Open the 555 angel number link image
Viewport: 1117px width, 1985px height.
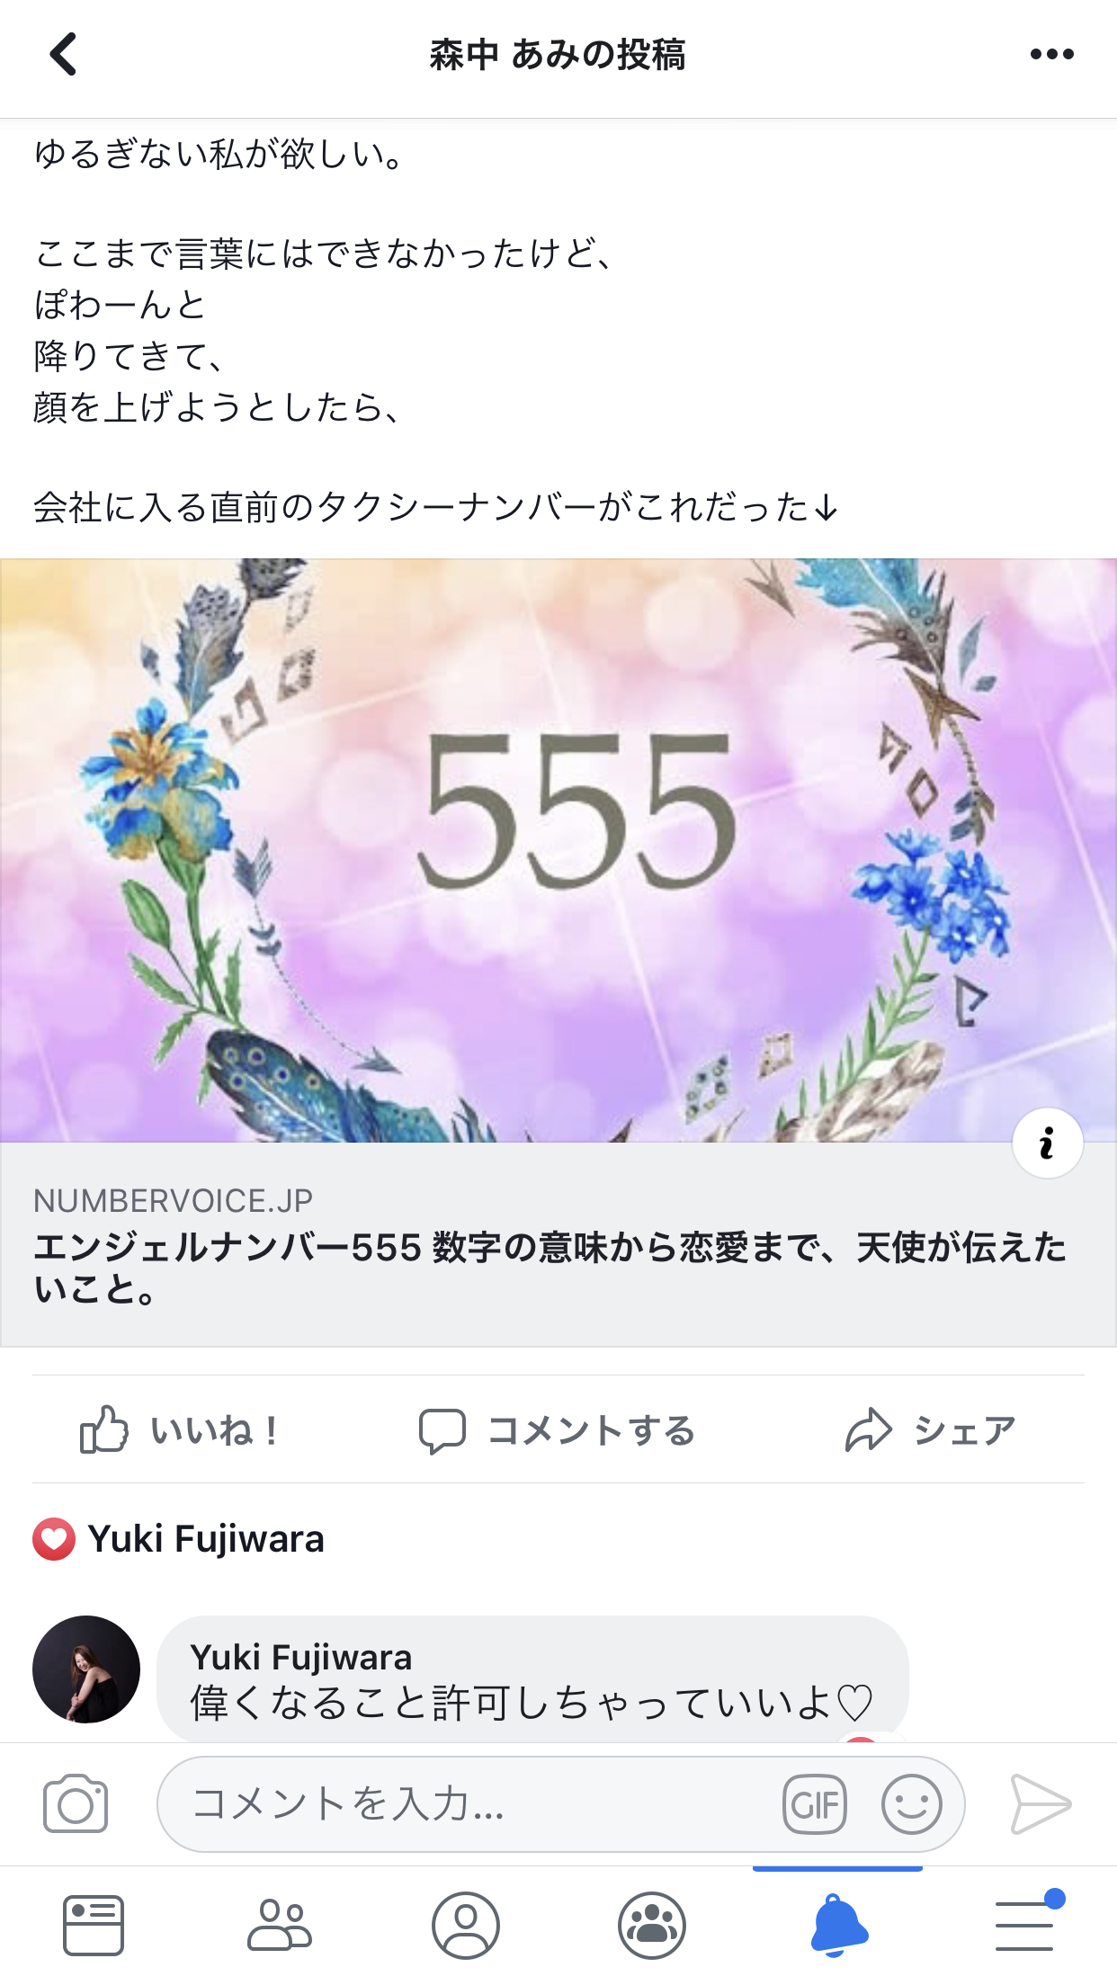(x=558, y=850)
